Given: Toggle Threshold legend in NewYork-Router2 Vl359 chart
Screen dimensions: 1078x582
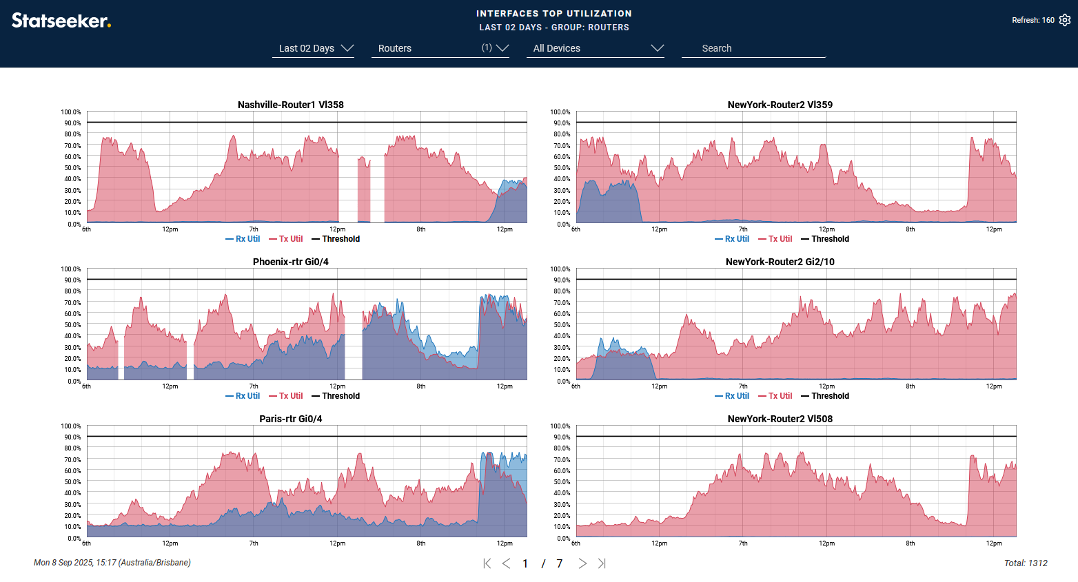Looking at the screenshot, I should (x=825, y=239).
